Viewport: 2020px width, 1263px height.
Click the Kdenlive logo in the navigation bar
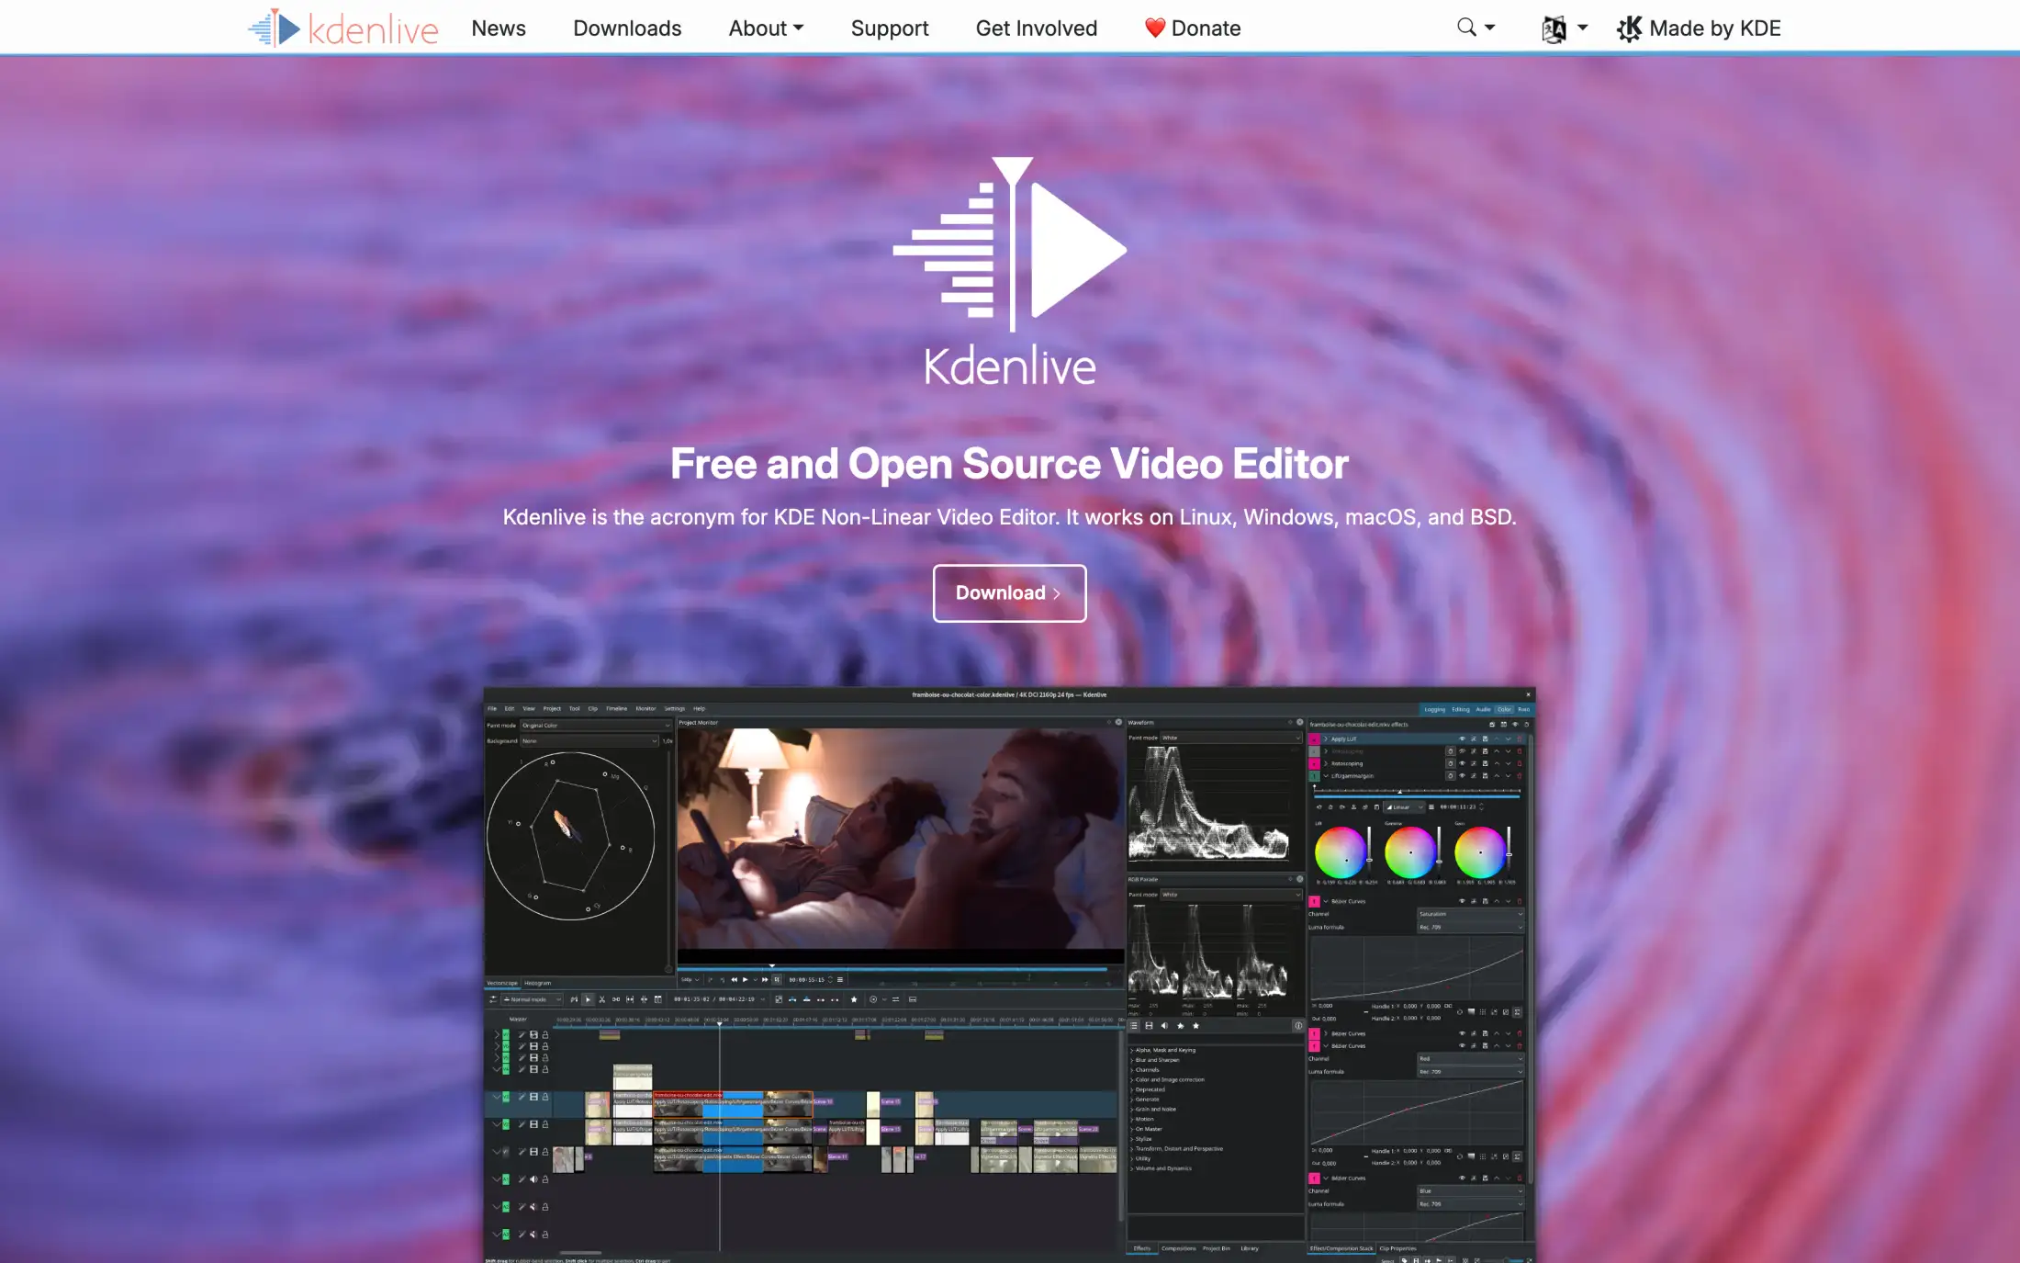(x=343, y=28)
